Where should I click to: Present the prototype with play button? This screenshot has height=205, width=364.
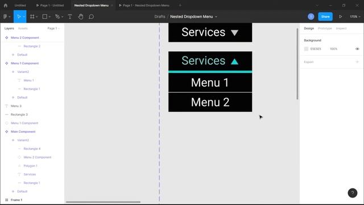[340, 17]
